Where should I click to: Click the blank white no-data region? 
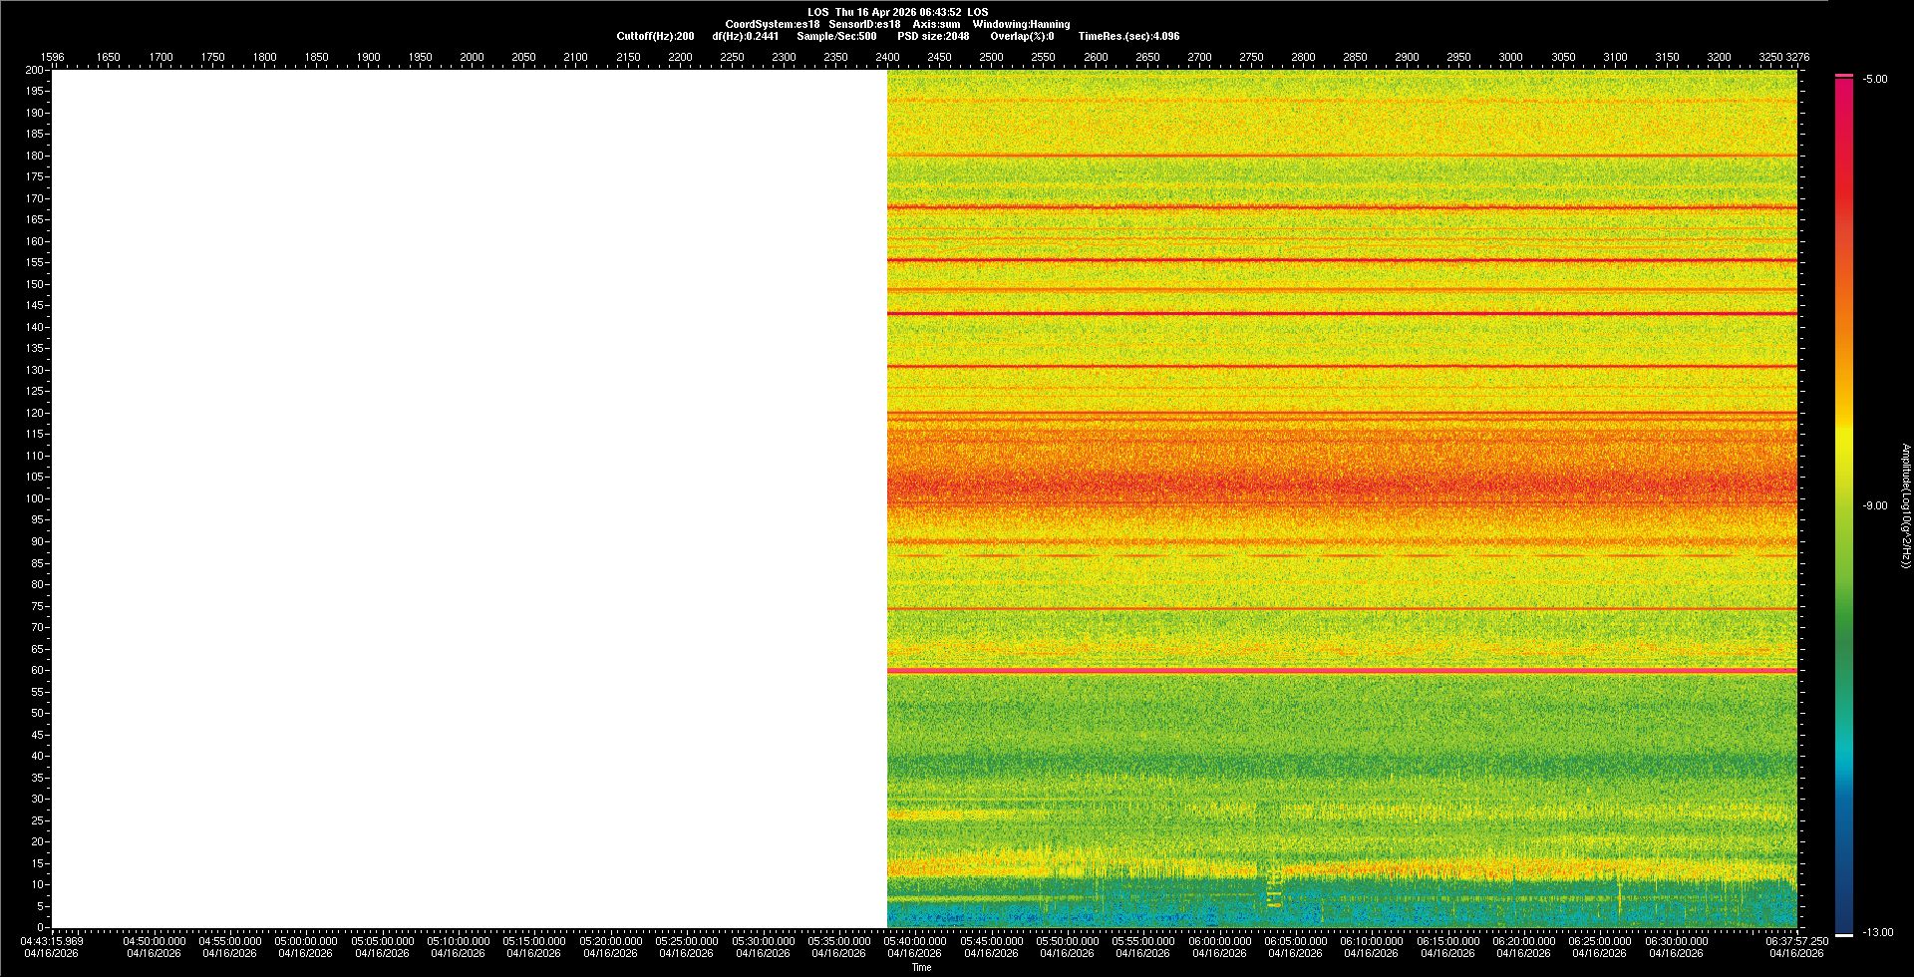click(469, 498)
